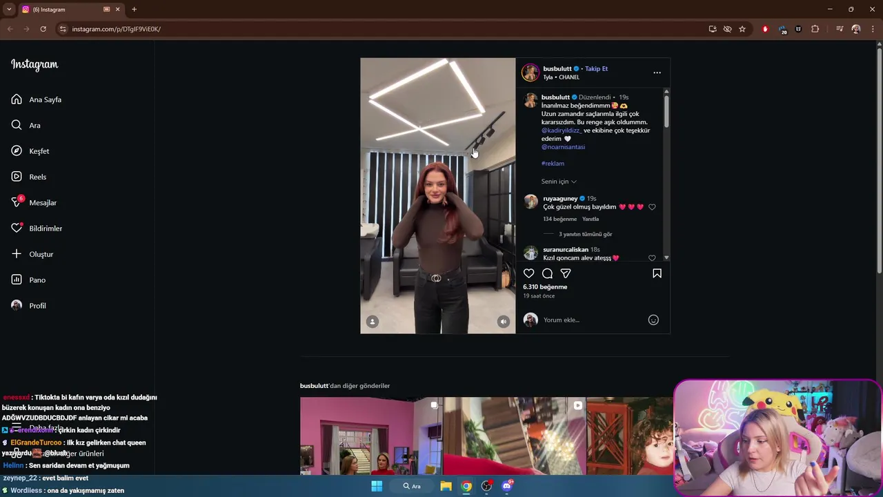Click the #reklam hashtag
Image resolution: width=883 pixels, height=497 pixels.
(553, 164)
